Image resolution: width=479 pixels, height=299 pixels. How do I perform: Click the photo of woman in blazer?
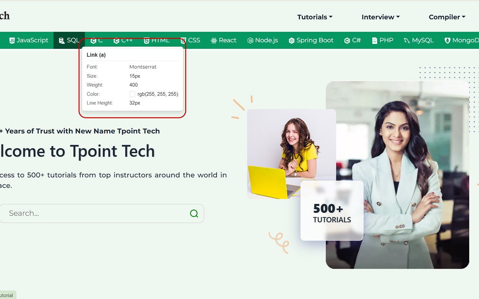point(397,175)
